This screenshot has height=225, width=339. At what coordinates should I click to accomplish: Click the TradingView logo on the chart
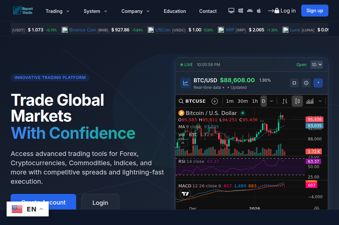tap(185, 194)
